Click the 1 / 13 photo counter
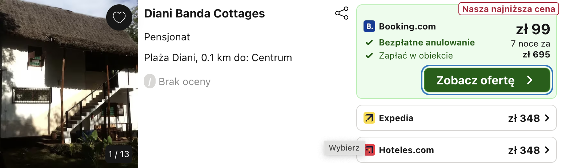This screenshot has width=562, height=168. [119, 154]
